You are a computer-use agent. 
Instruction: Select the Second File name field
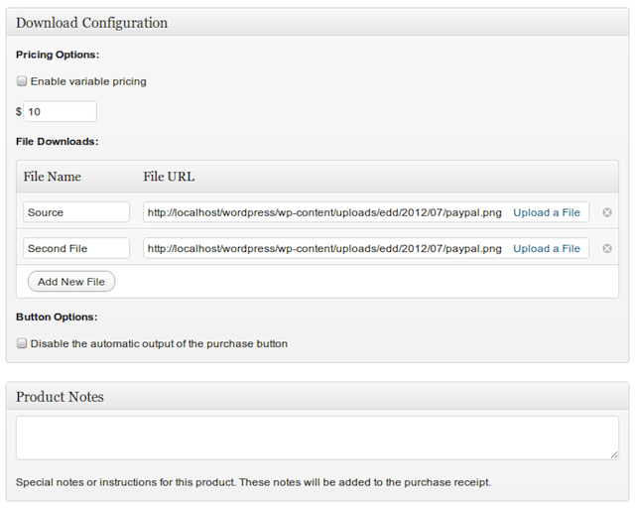pos(76,248)
